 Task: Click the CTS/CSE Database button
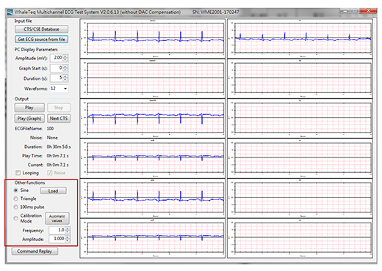[x=41, y=29]
